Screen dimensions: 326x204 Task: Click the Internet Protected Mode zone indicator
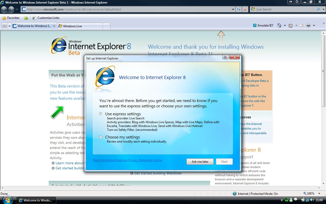click(255, 194)
